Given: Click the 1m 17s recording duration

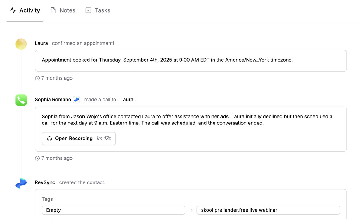Looking at the screenshot, I should (x=104, y=138).
